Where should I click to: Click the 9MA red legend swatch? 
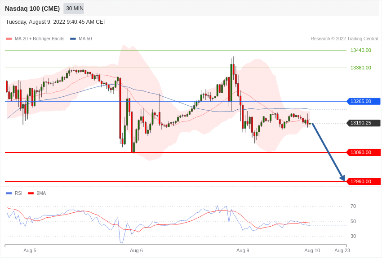click(31, 193)
